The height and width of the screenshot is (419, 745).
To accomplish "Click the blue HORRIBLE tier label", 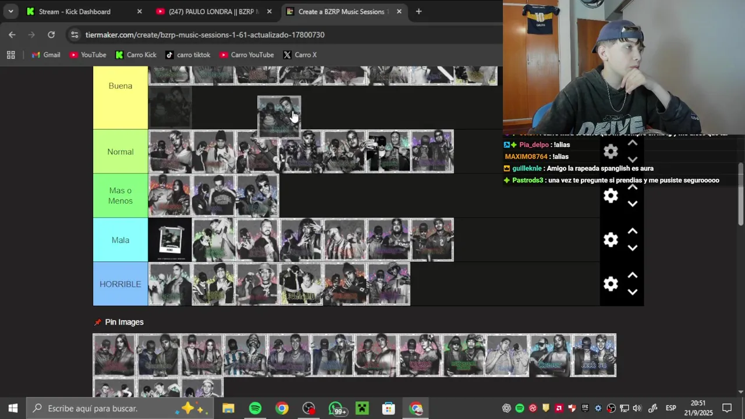I will (x=120, y=284).
